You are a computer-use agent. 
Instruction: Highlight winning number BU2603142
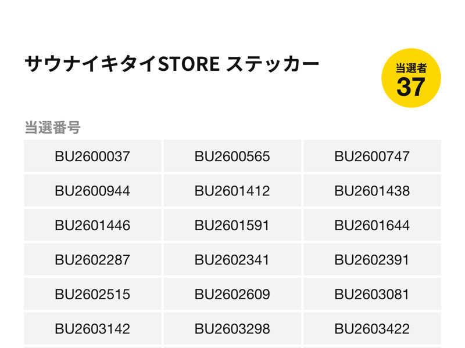coord(92,329)
